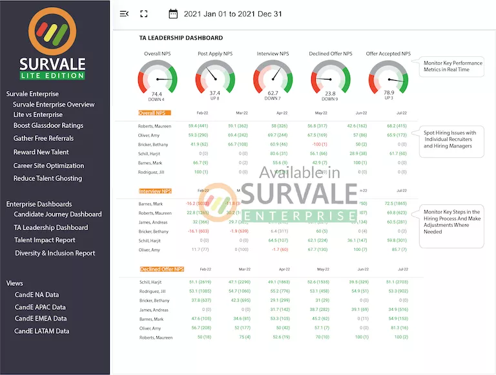
Task: Open the TA Leadership Dashboard link
Action: coord(51,228)
